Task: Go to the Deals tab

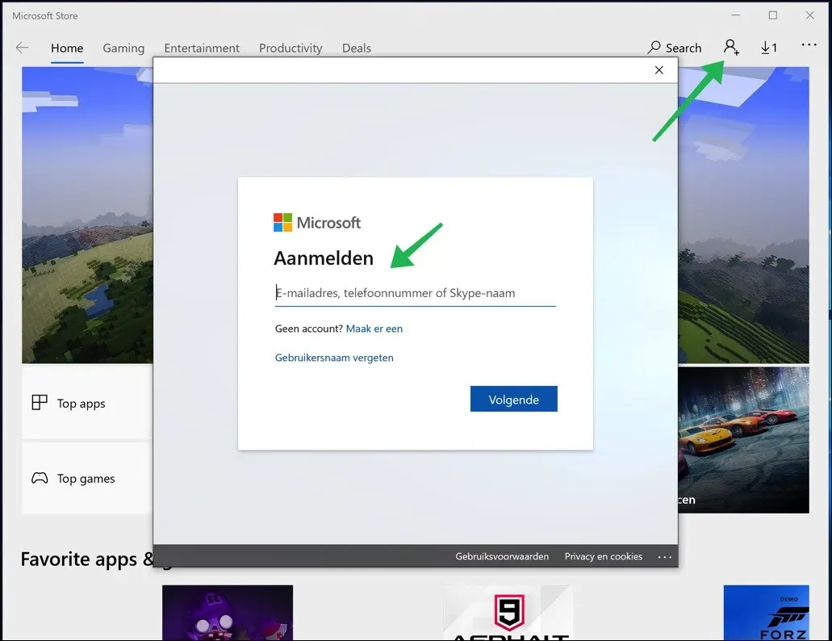Action: point(357,48)
